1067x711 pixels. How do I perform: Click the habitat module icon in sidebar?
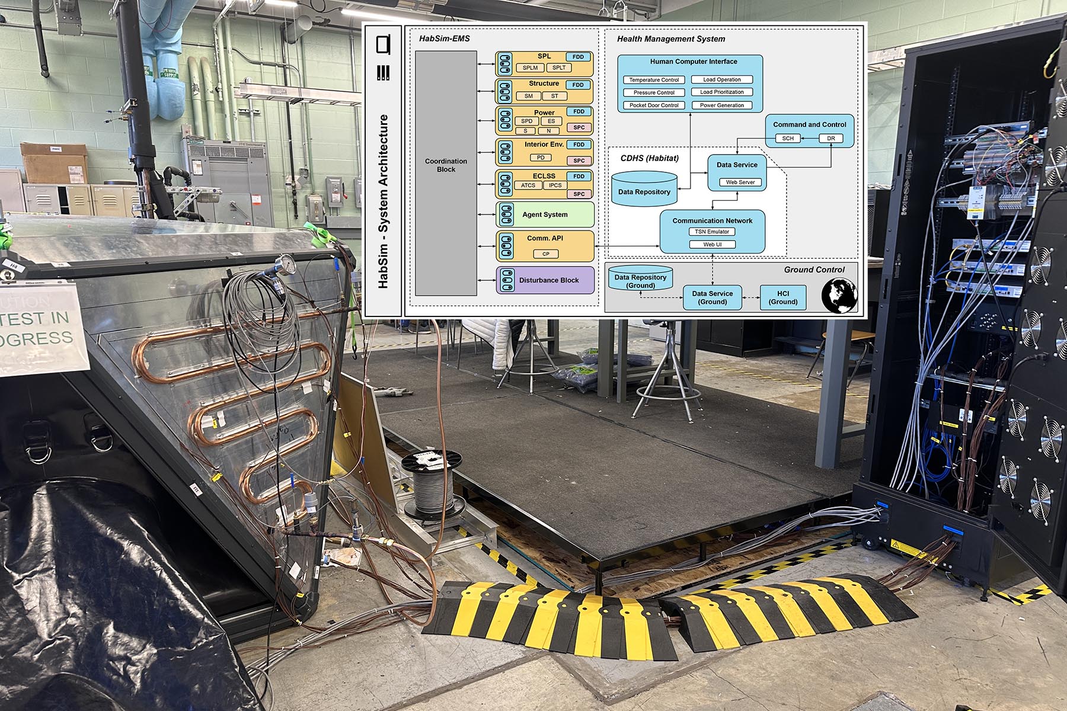(384, 45)
